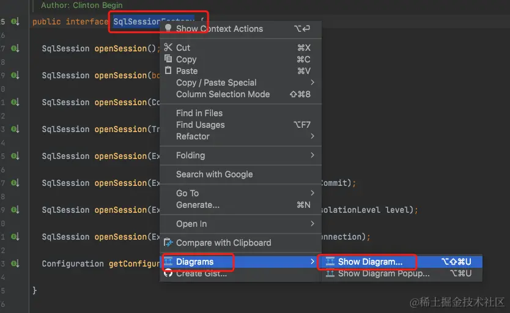Click the 'interface' keyword in code

87,22
